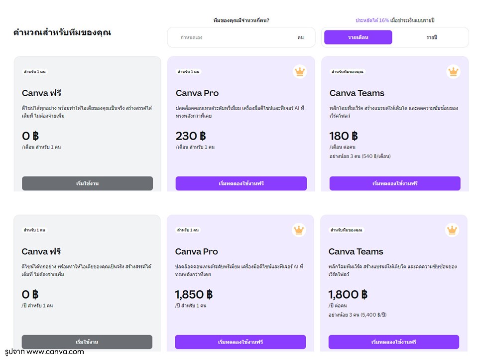Click the สำหรับ 1 คน badge on the monthly free card
The width and height of the screenshot is (478, 359).
coord(35,72)
